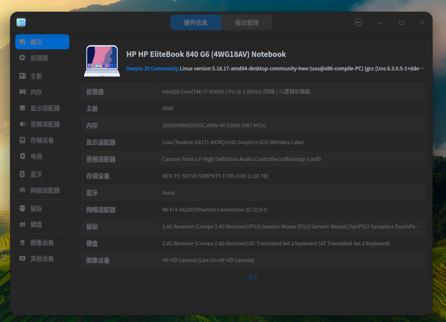Open the 图像设备 sidebar label
The image size is (446, 322).
42,242
